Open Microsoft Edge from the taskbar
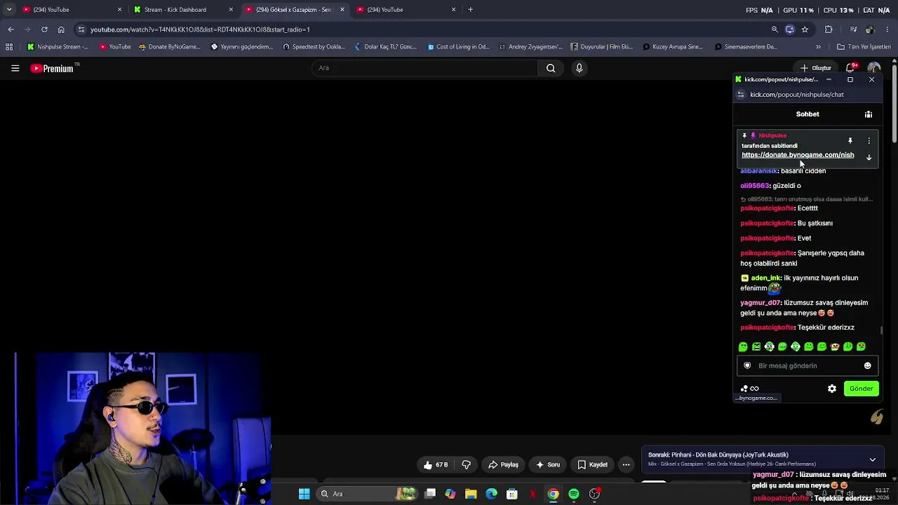Screen dimensions: 898x505 tap(491, 494)
